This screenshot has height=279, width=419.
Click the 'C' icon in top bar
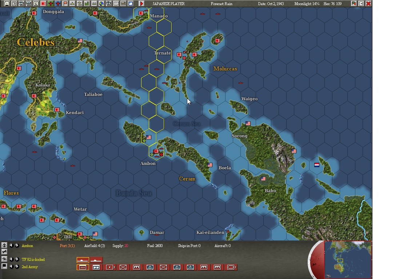361,4
